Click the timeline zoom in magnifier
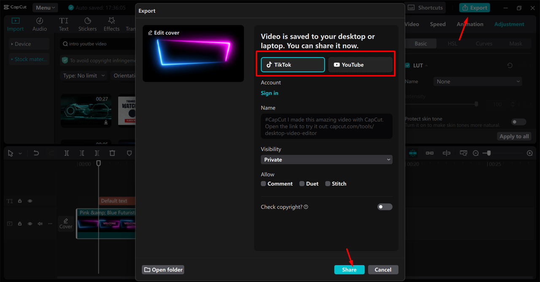This screenshot has height=282, width=540. tap(530, 153)
